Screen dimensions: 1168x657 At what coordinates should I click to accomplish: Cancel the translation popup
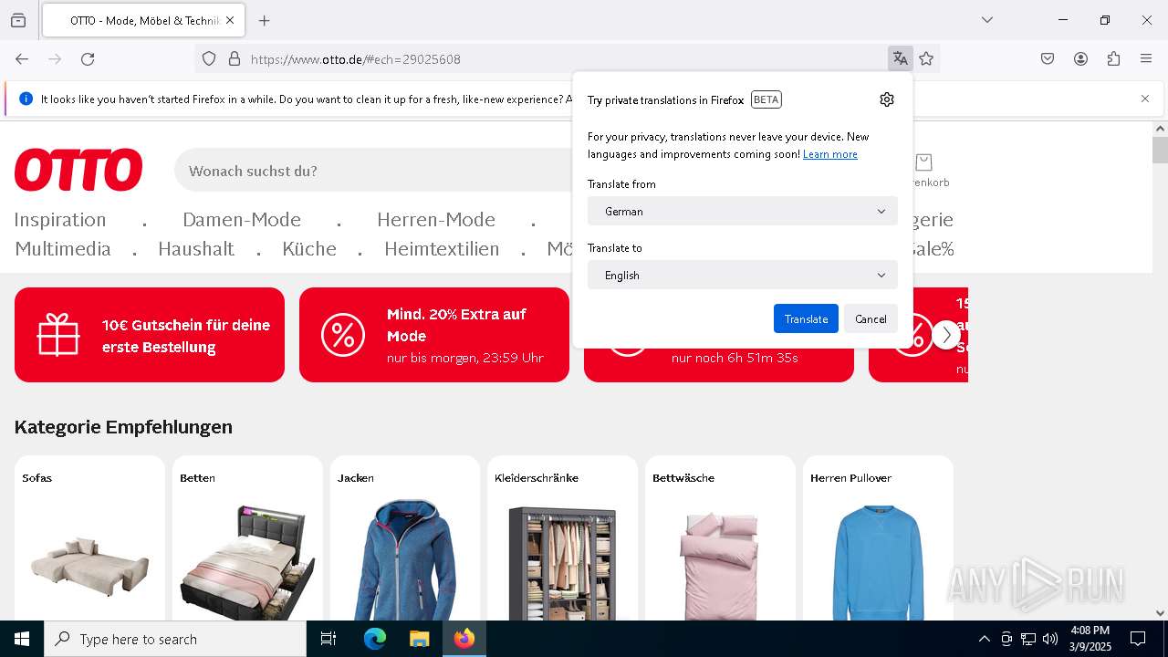pos(871,318)
